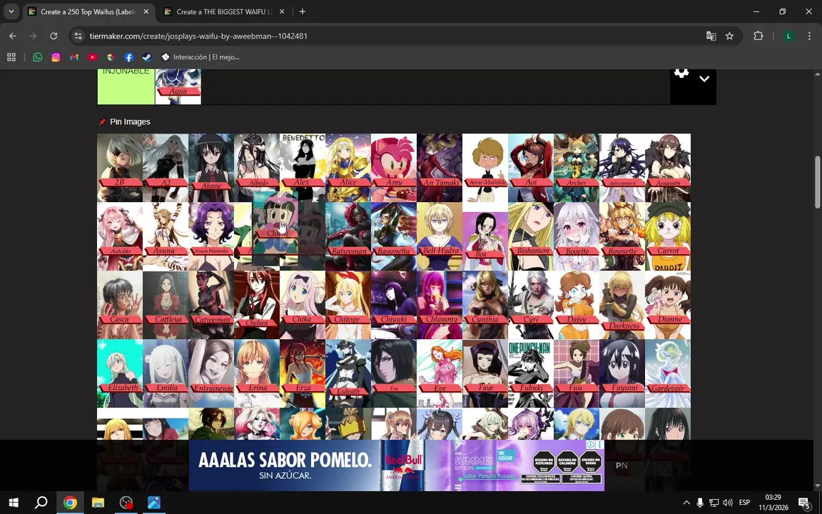Image resolution: width=822 pixels, height=514 pixels.
Task: Open Windows taskbar search
Action: pos(41,503)
